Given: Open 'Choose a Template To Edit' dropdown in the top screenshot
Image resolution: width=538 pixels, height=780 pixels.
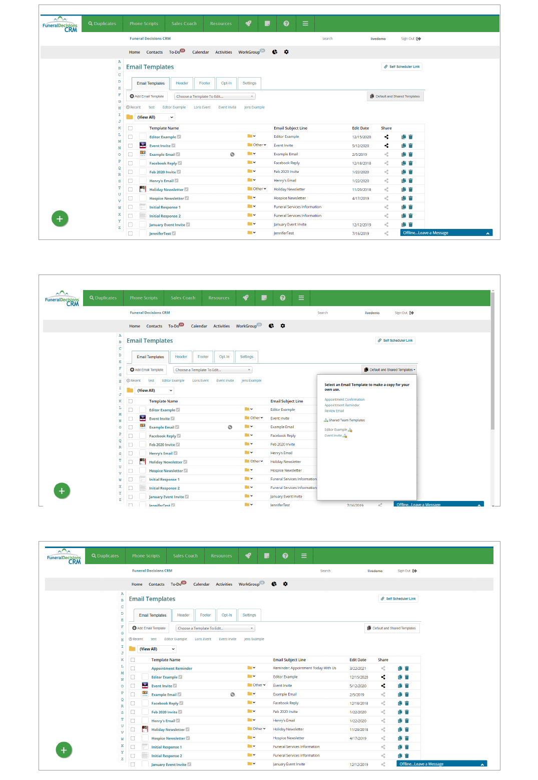Looking at the screenshot, I should tap(215, 96).
